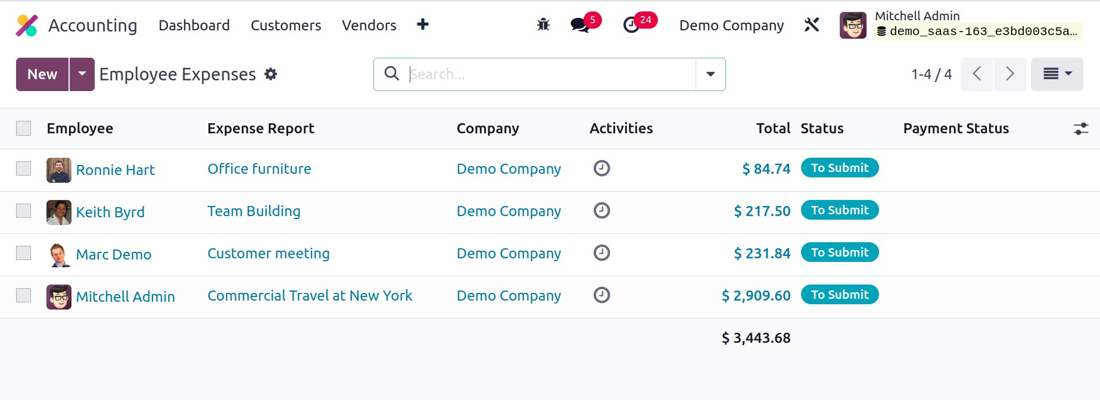Screen dimensions: 1100x400
Task: Open Employee Expenses gear settings
Action: [x=271, y=74]
